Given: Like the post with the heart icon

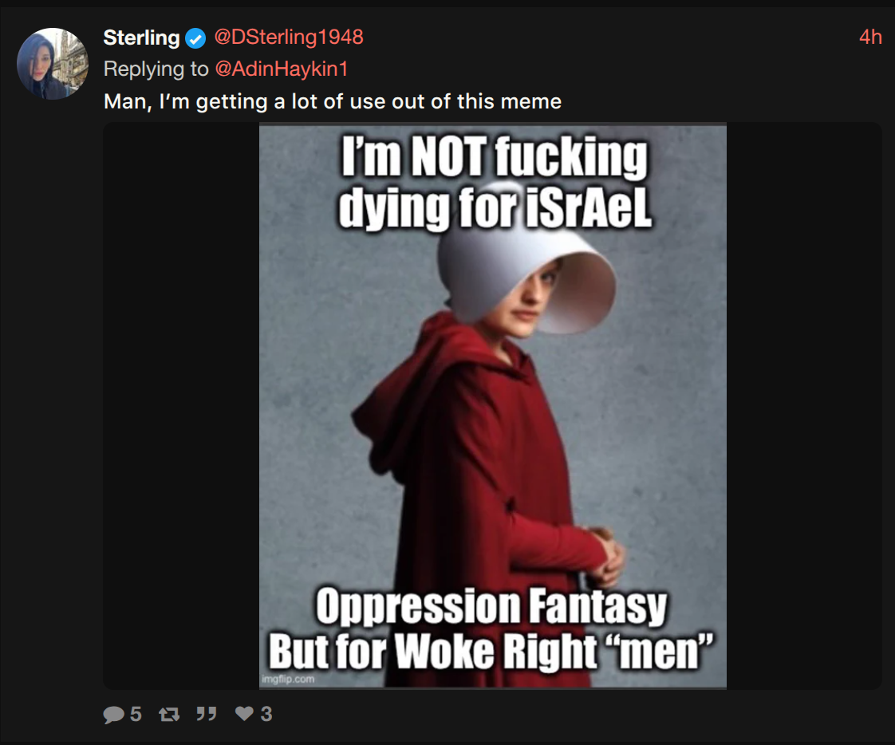Looking at the screenshot, I should click(x=244, y=713).
